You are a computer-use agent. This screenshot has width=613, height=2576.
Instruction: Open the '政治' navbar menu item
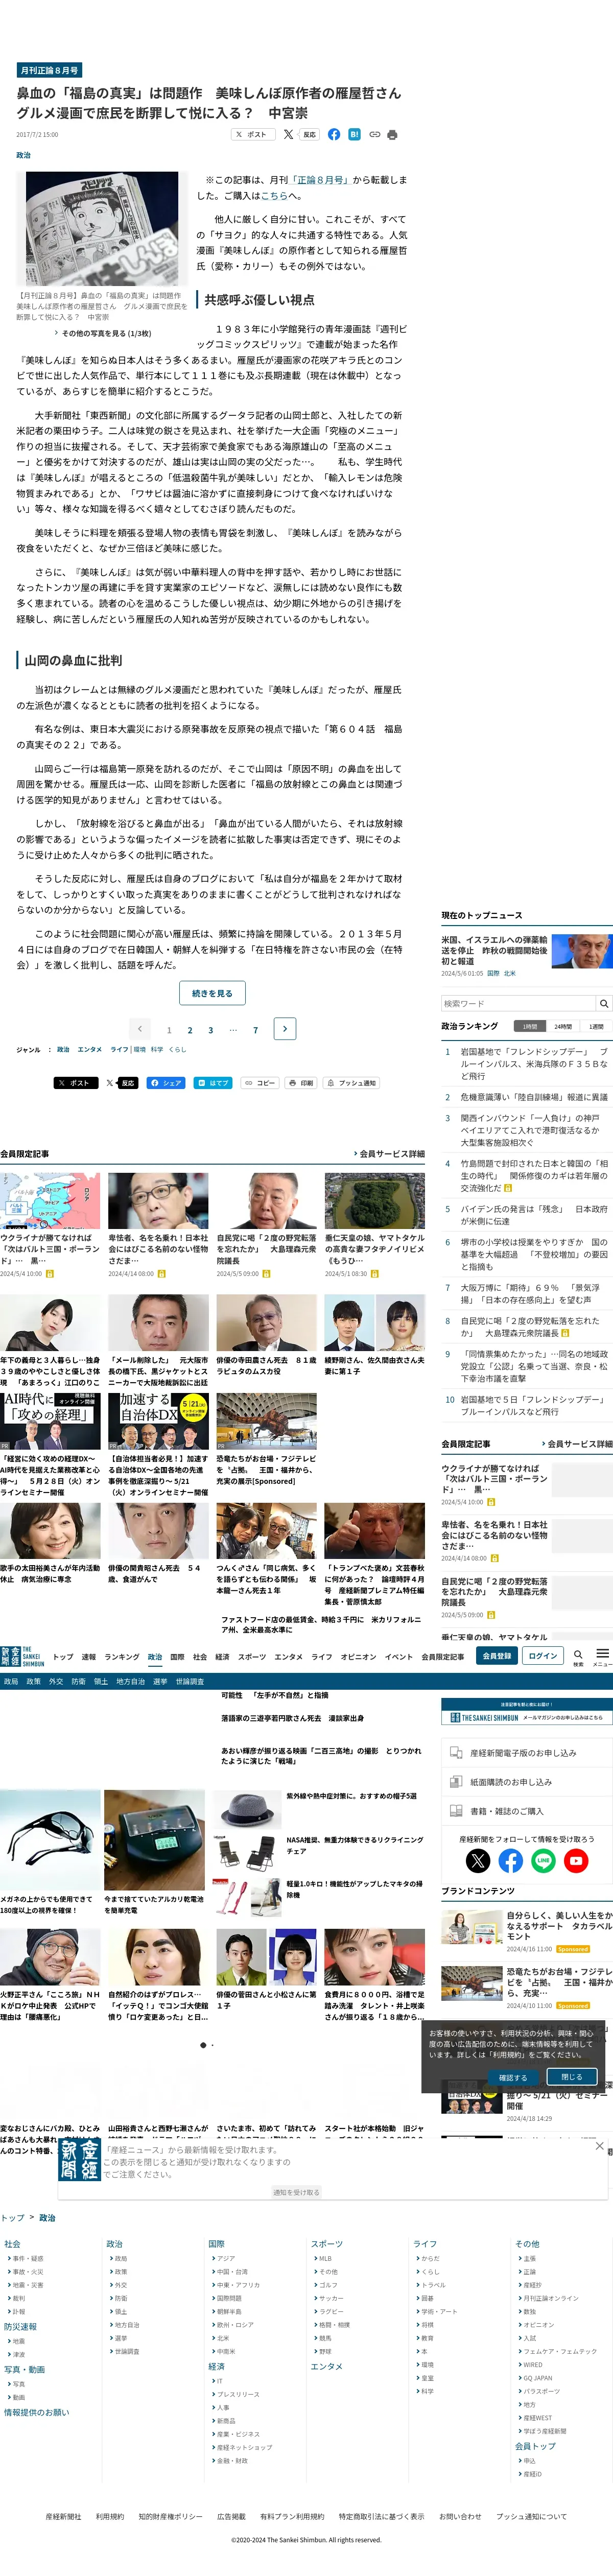(x=155, y=1657)
